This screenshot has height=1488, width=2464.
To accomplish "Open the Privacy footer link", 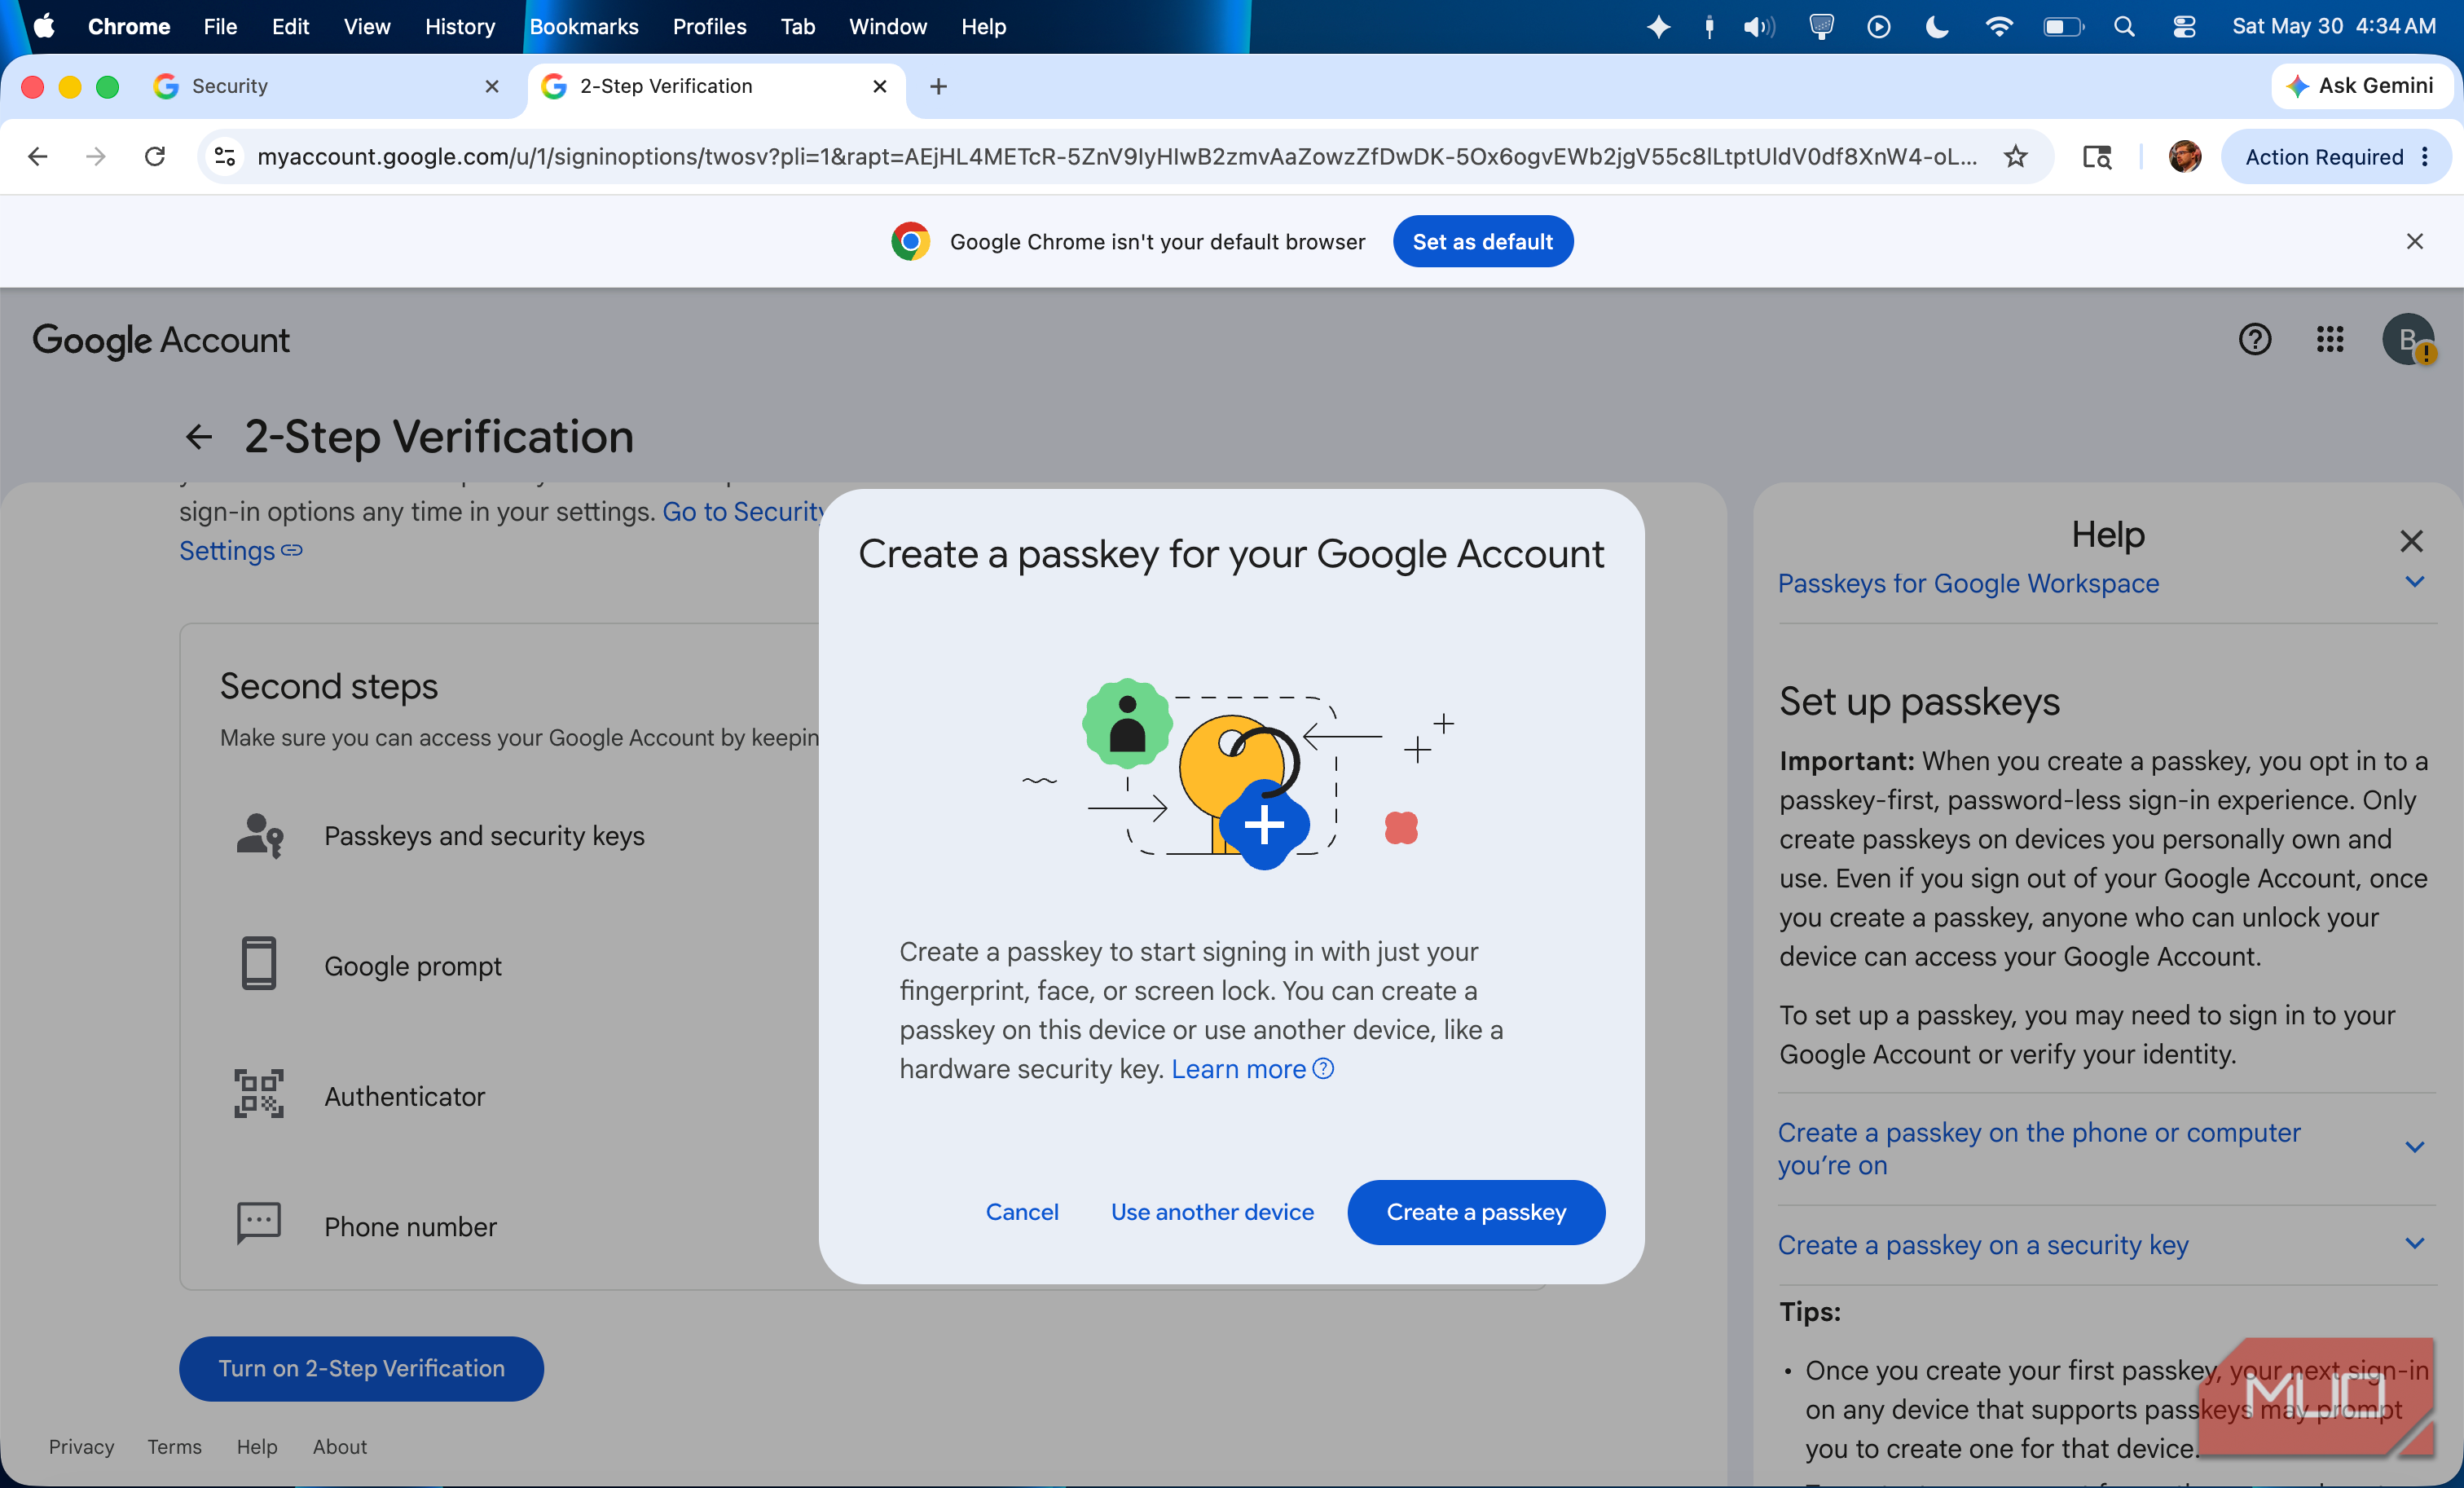I will pos(81,1446).
